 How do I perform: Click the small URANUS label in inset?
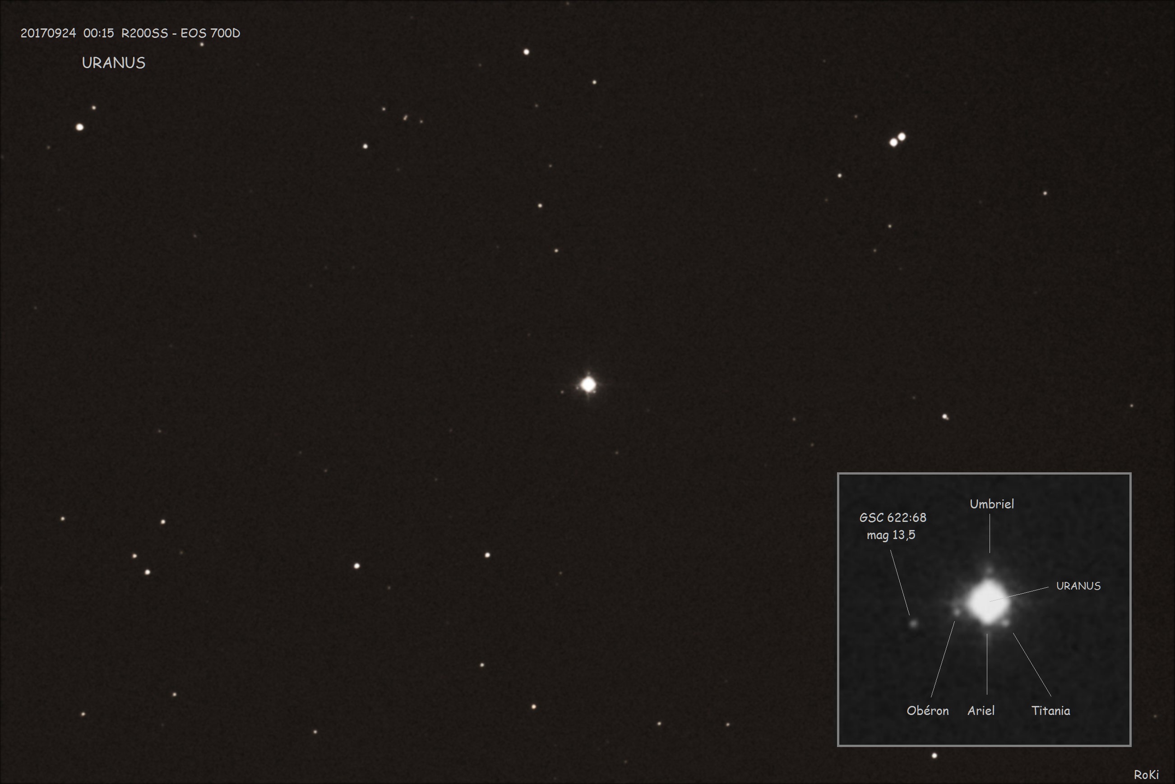tap(1078, 586)
